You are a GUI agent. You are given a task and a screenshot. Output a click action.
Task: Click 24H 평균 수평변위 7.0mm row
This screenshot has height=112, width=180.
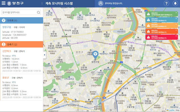pyautogui.click(x=14, y=65)
